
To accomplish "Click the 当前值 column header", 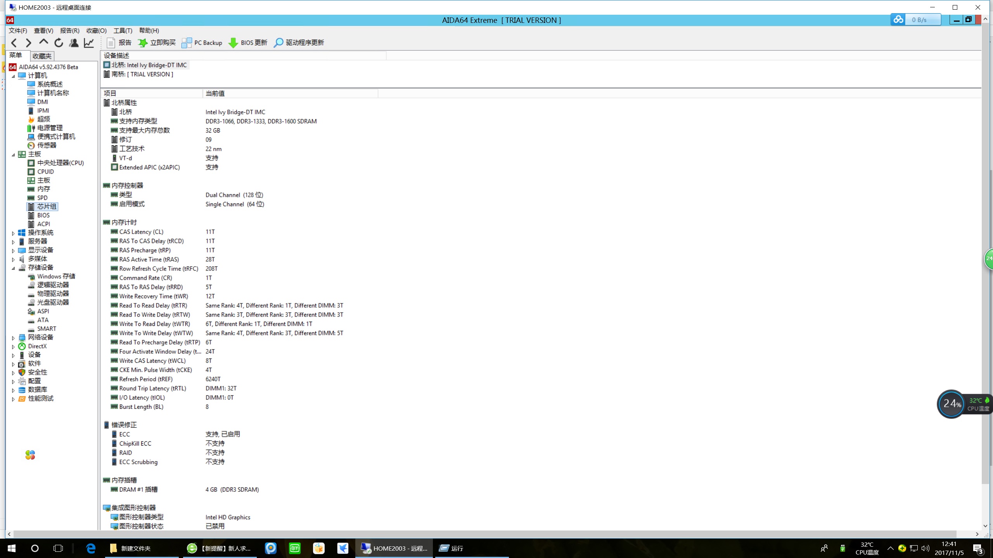I will (x=290, y=93).
